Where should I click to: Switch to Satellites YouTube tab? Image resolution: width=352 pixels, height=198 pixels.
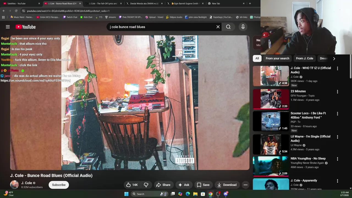click(x=21, y=4)
